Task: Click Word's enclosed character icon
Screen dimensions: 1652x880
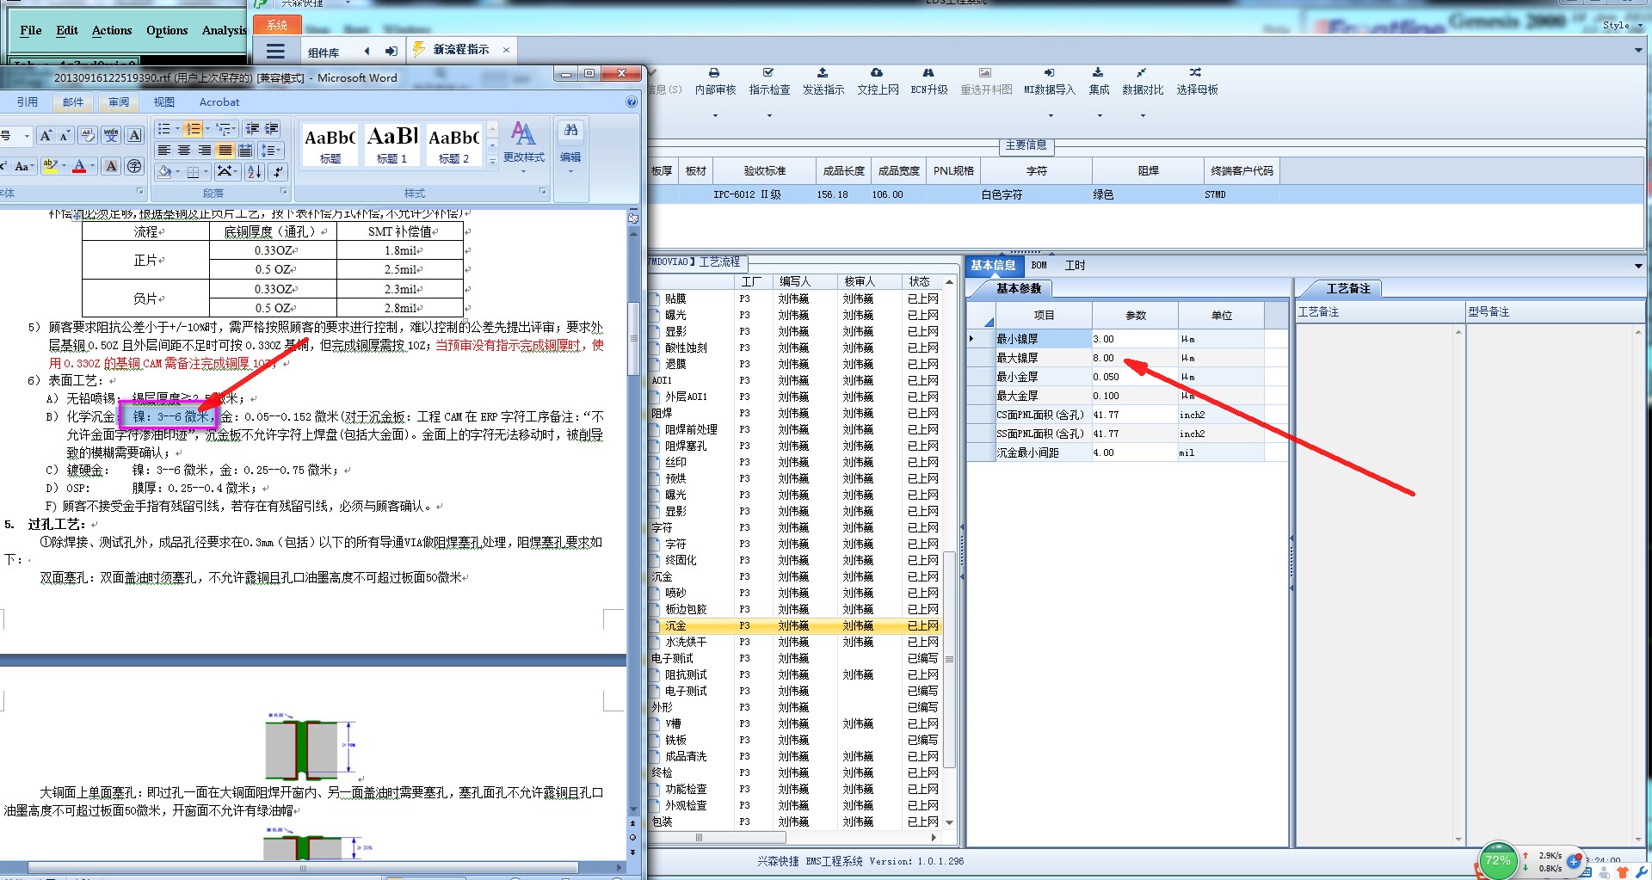Action: [134, 166]
